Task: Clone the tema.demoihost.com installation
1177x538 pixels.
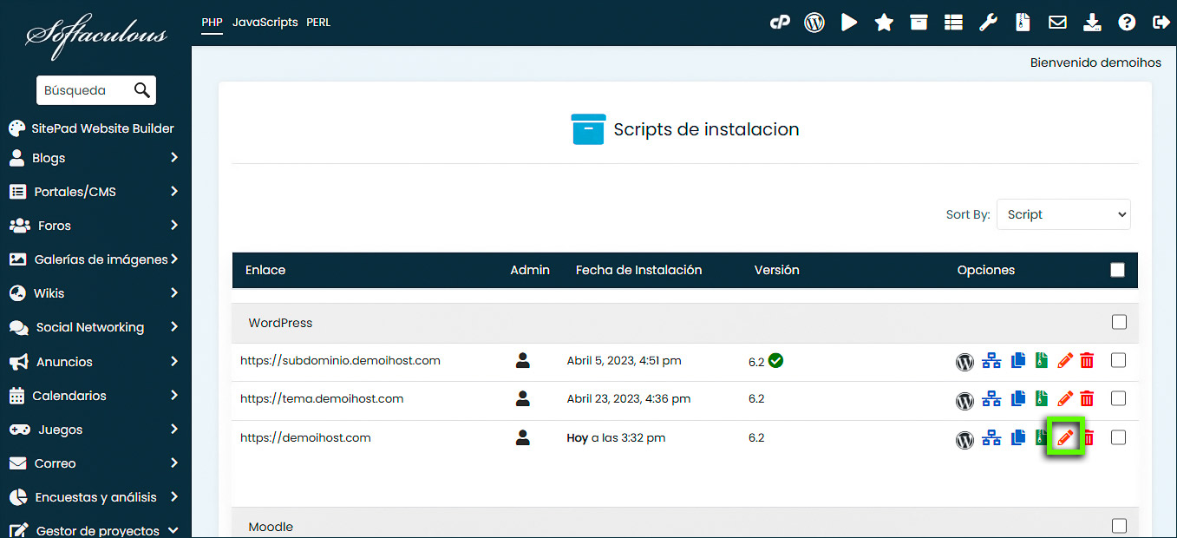Action: (x=1017, y=398)
